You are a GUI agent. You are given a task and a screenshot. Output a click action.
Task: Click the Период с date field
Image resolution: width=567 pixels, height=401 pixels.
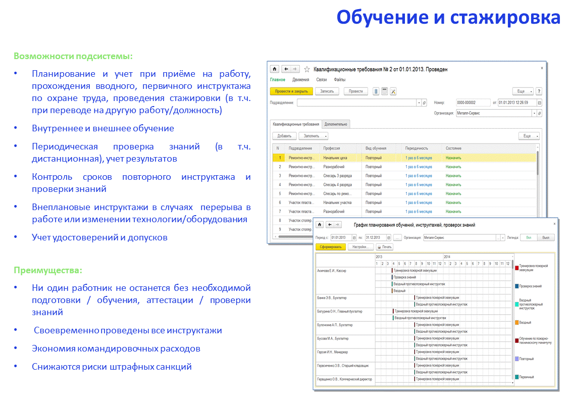341,237
